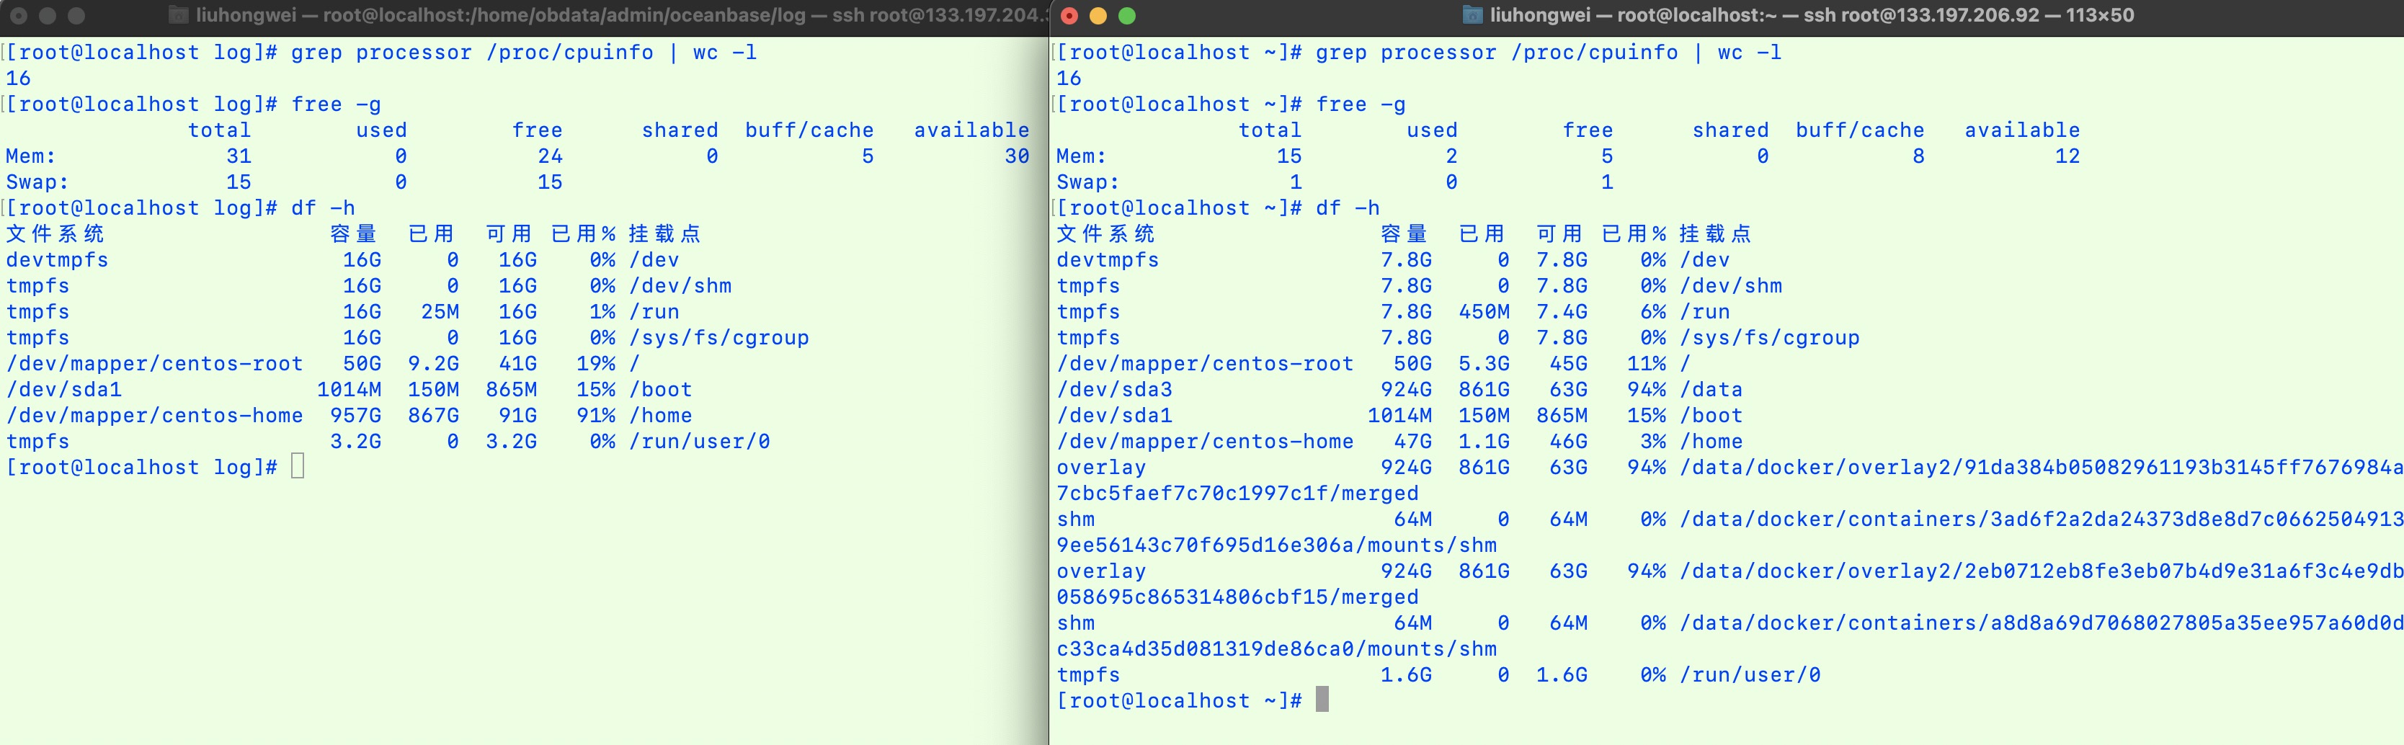Click 'buff/cache' header in left terminal
The height and width of the screenshot is (745, 2404).
pos(809,130)
